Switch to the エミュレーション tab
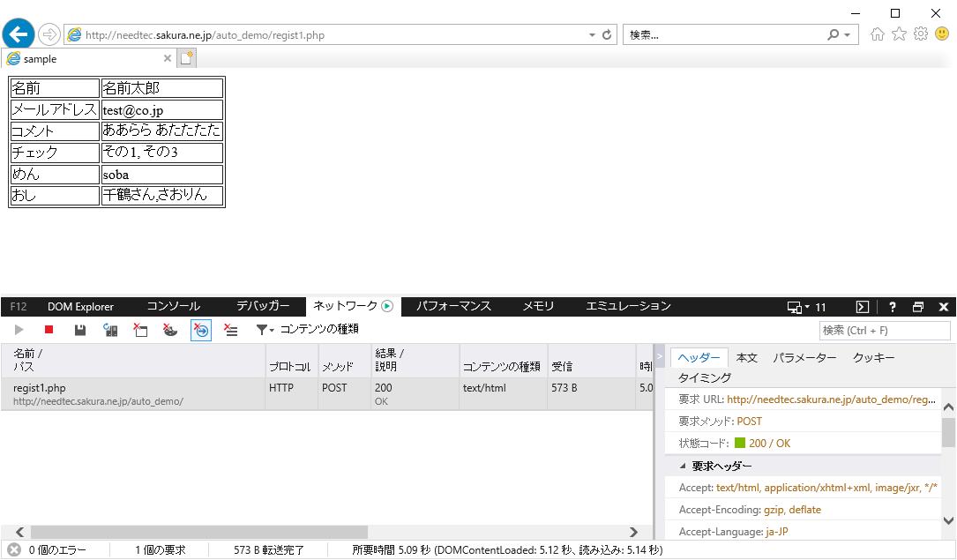The width and height of the screenshot is (957, 560). [x=629, y=306]
